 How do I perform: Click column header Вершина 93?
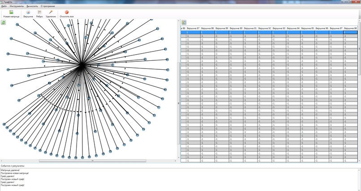279,28
